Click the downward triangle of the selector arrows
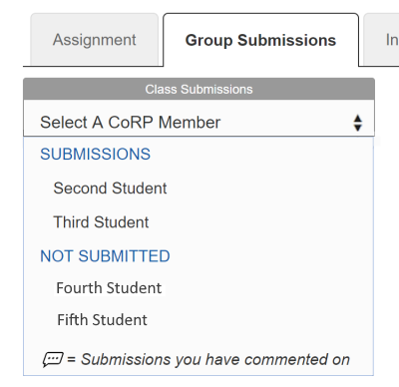This screenshot has height=387, width=399. [x=358, y=128]
